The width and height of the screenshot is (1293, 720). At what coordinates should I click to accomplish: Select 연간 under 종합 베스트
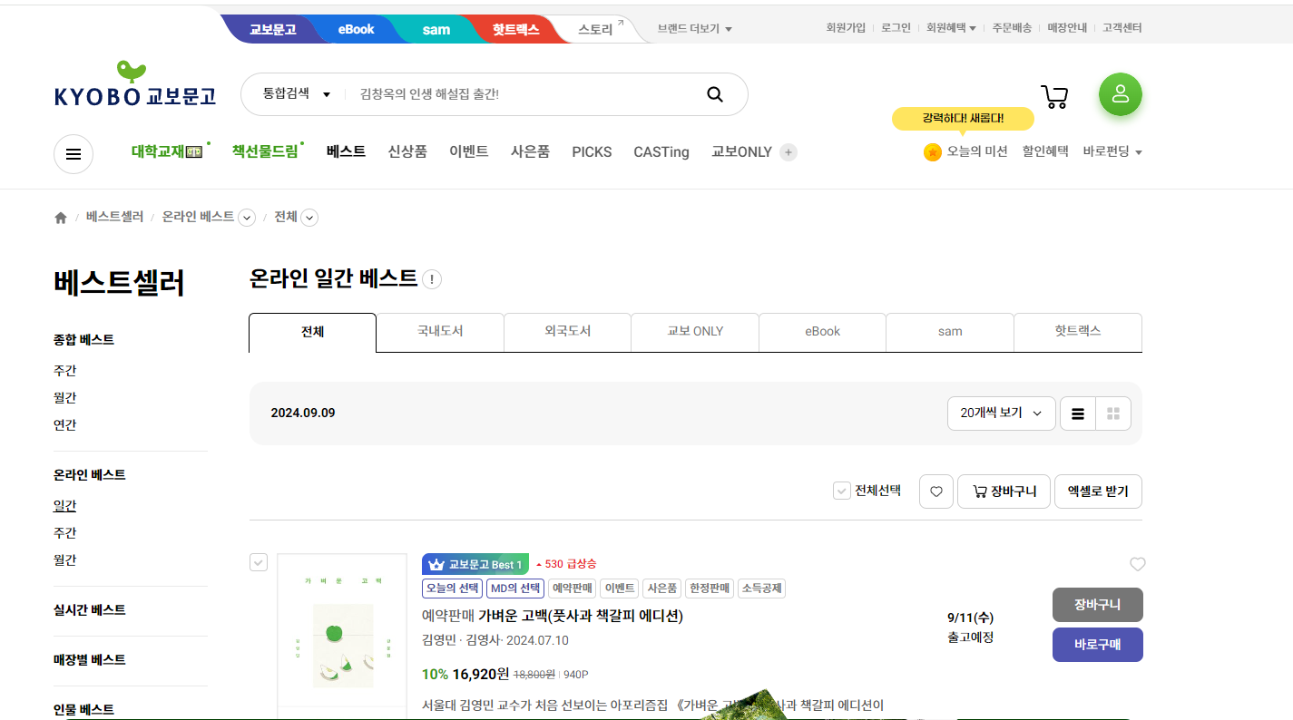click(x=64, y=424)
